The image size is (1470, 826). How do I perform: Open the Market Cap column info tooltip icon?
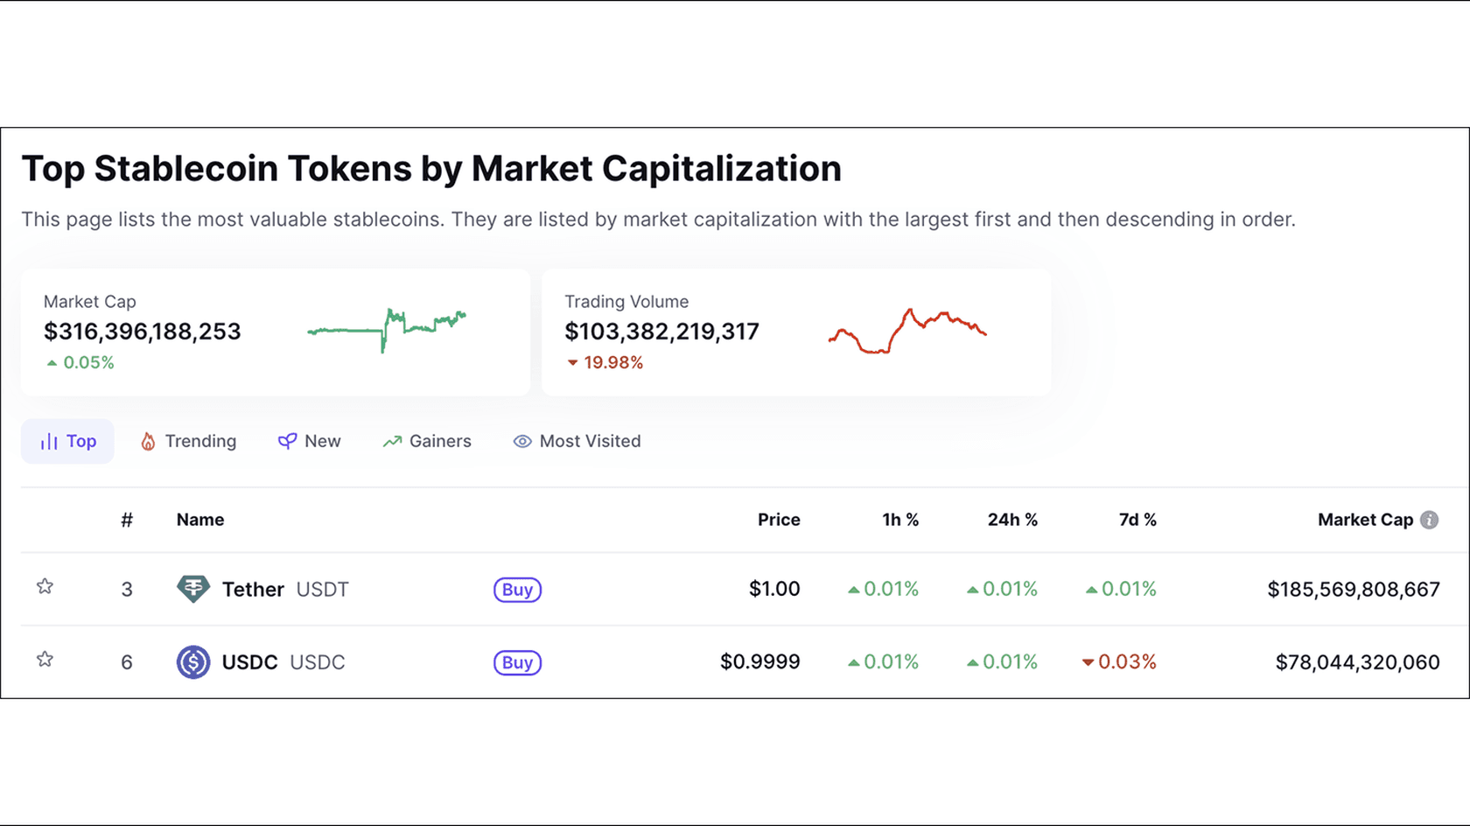click(1430, 520)
